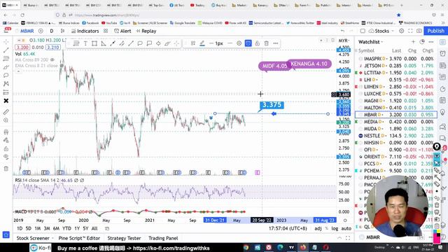
Task: Toggle magnet mode in left sidebar
Action: click(x=6, y=132)
